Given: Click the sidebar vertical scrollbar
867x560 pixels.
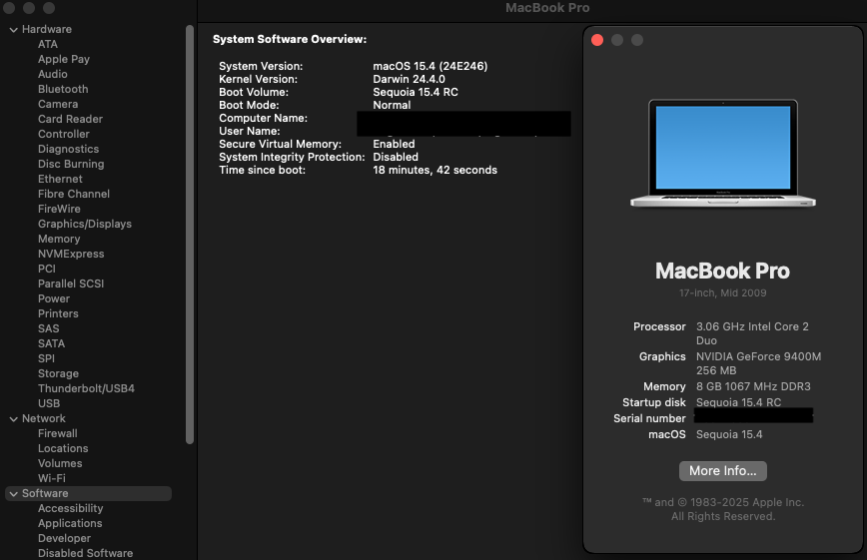Looking at the screenshot, I should pyautogui.click(x=190, y=235).
